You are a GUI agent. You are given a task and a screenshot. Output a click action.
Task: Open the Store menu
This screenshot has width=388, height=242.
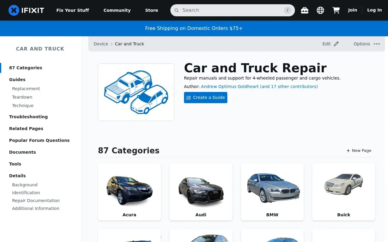(152, 10)
